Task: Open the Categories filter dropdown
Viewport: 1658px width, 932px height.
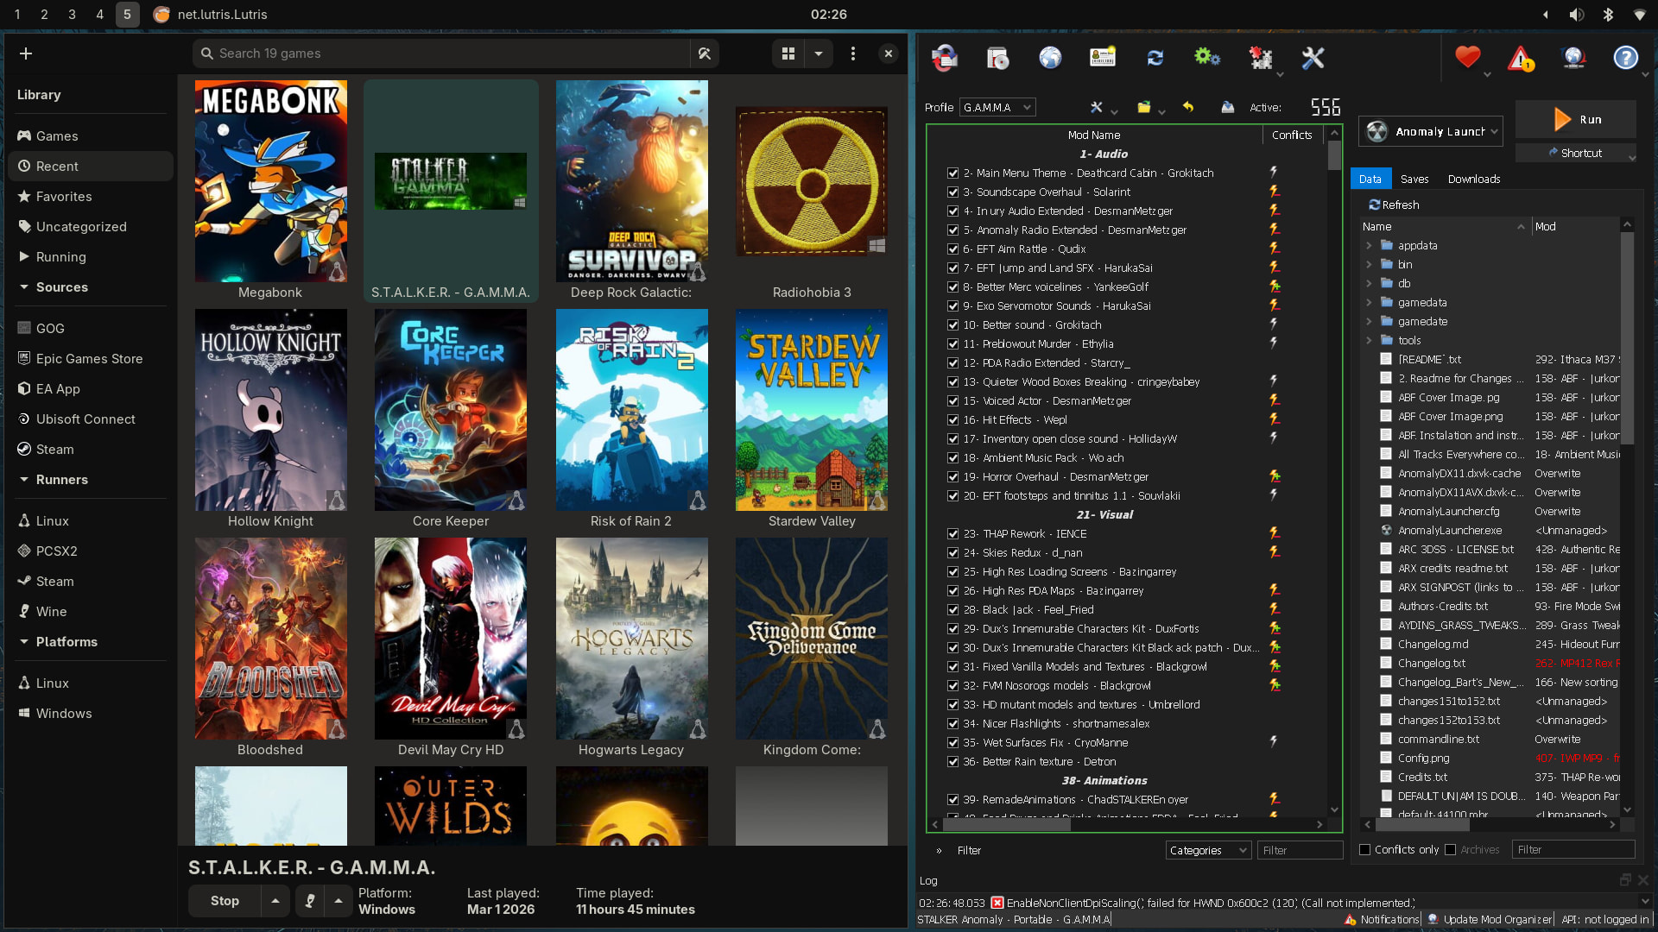Action: coord(1207,851)
